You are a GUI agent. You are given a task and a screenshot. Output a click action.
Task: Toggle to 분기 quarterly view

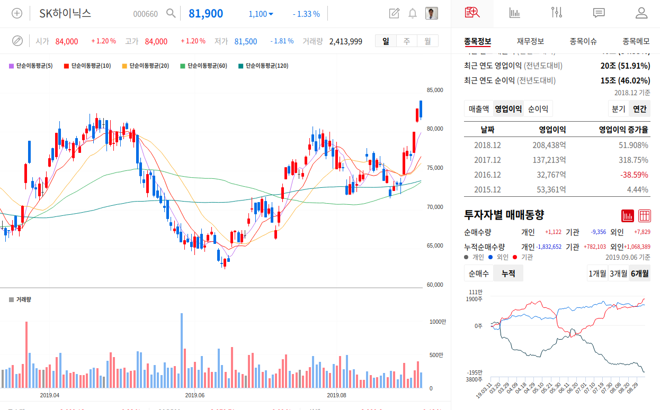click(619, 109)
